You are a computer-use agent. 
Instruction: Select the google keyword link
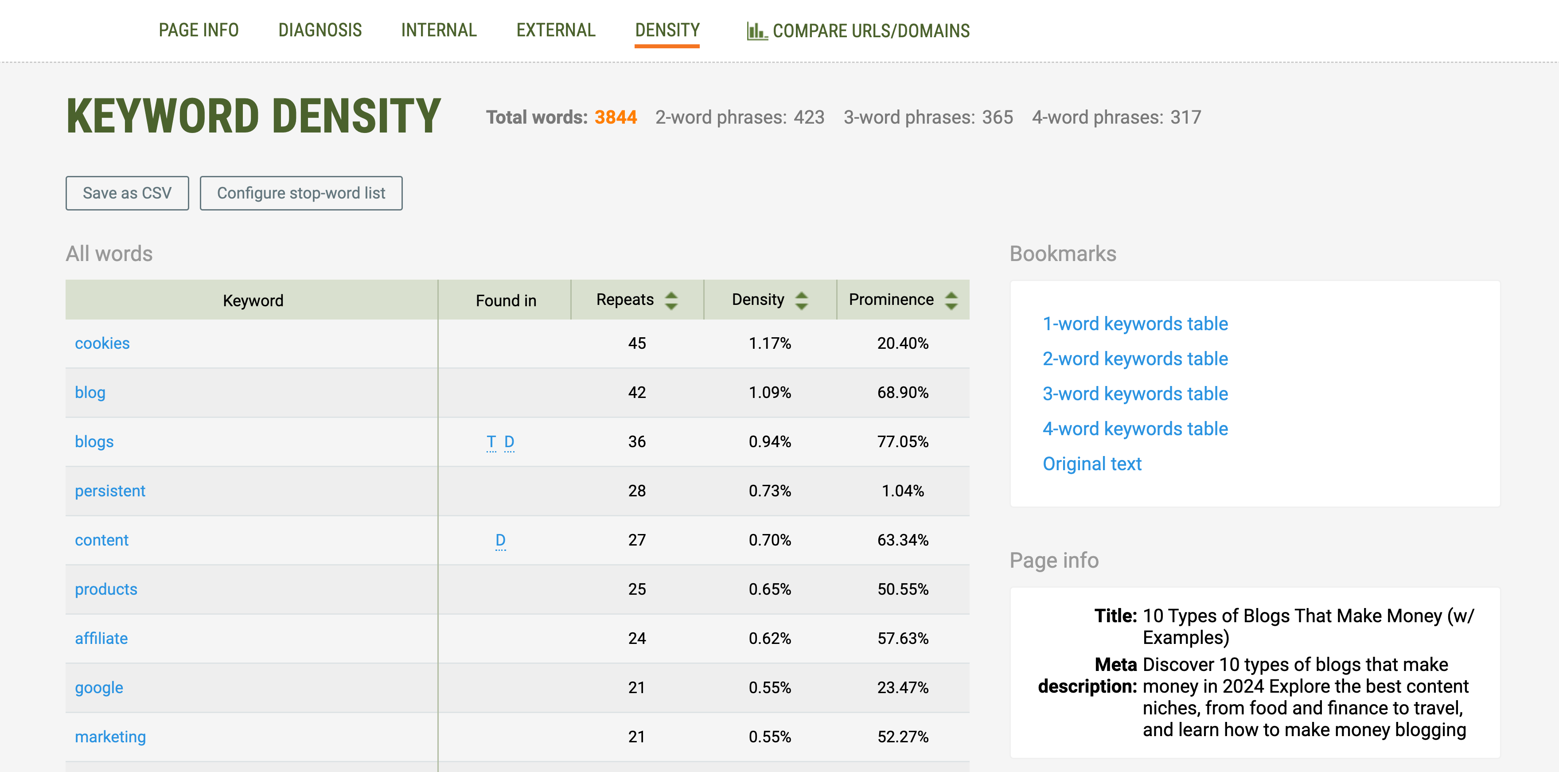(x=99, y=687)
